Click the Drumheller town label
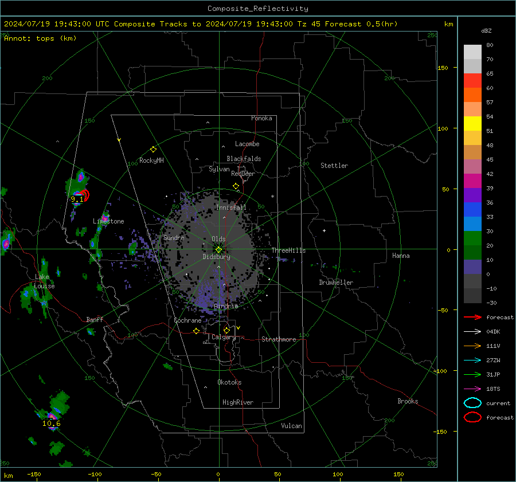The width and height of the screenshot is (516, 482). pos(336,283)
